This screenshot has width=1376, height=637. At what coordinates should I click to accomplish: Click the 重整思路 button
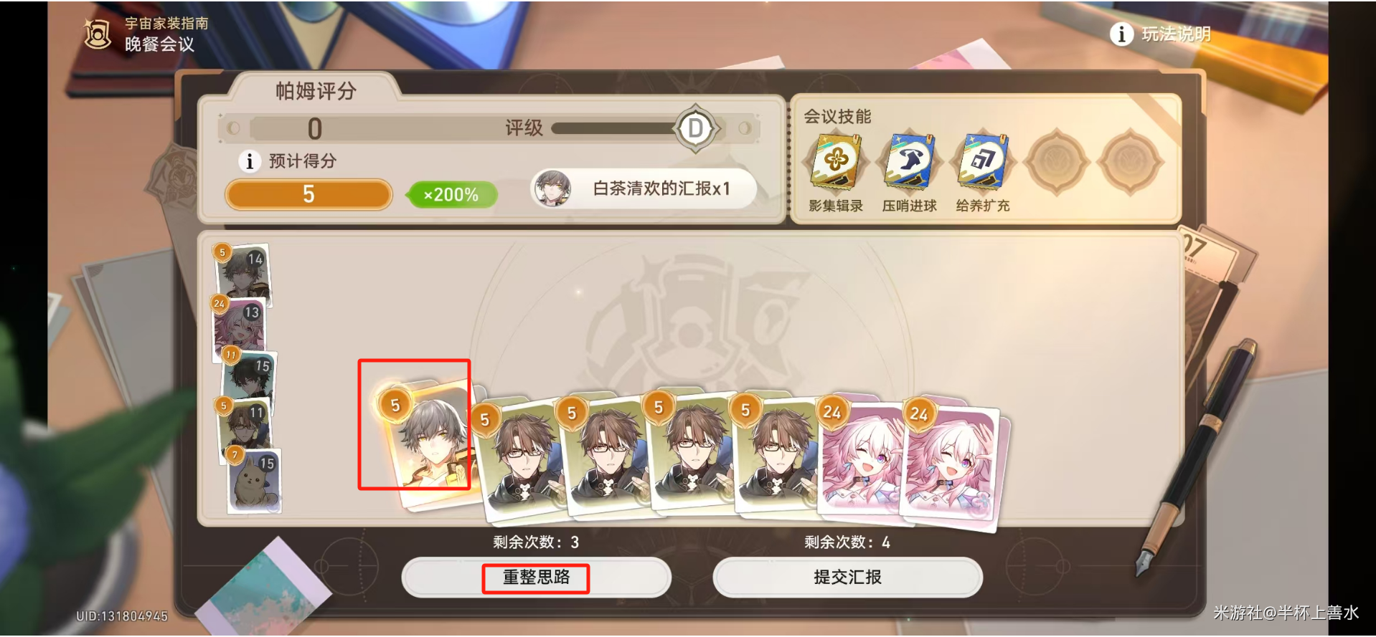coord(536,578)
